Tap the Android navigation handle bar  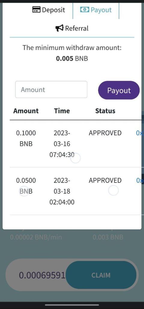[x=72, y=305]
